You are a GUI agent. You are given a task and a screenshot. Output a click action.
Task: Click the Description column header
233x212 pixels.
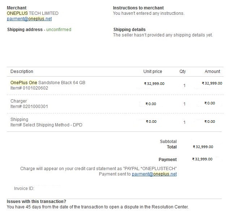coord(22,72)
